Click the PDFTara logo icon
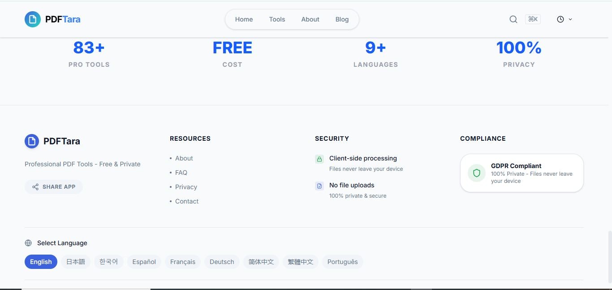This screenshot has width=612, height=290. coord(31,19)
